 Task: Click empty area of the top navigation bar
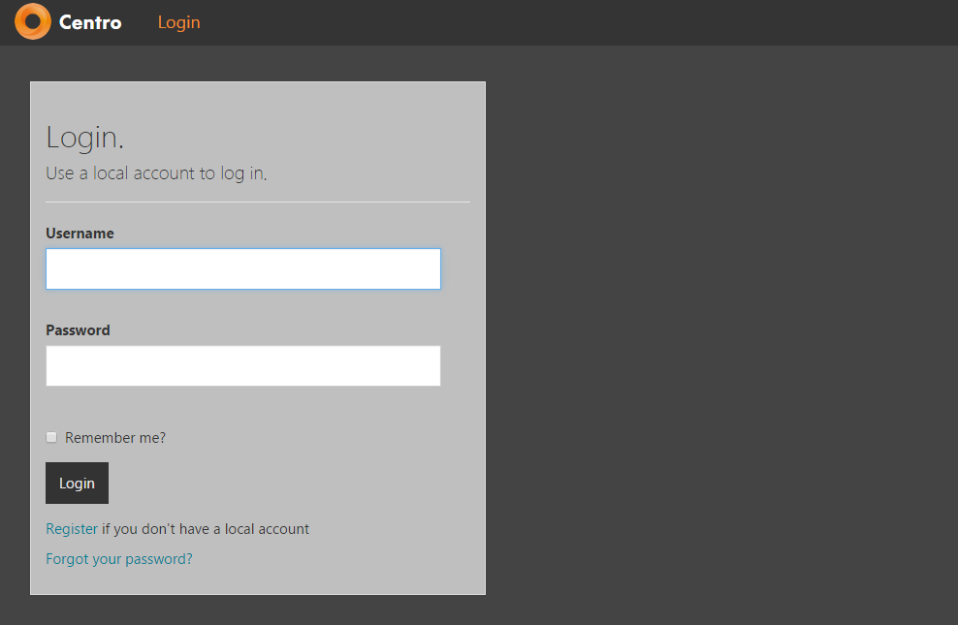pyautogui.click(x=582, y=22)
